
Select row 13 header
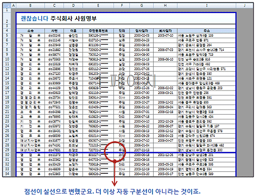click(7, 74)
